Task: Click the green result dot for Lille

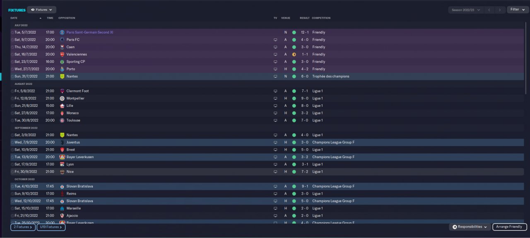Action: [x=294, y=106]
